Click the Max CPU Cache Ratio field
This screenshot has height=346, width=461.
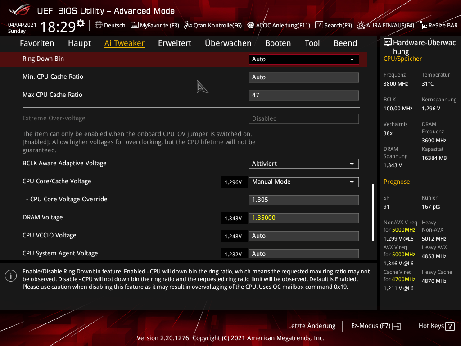coord(304,96)
